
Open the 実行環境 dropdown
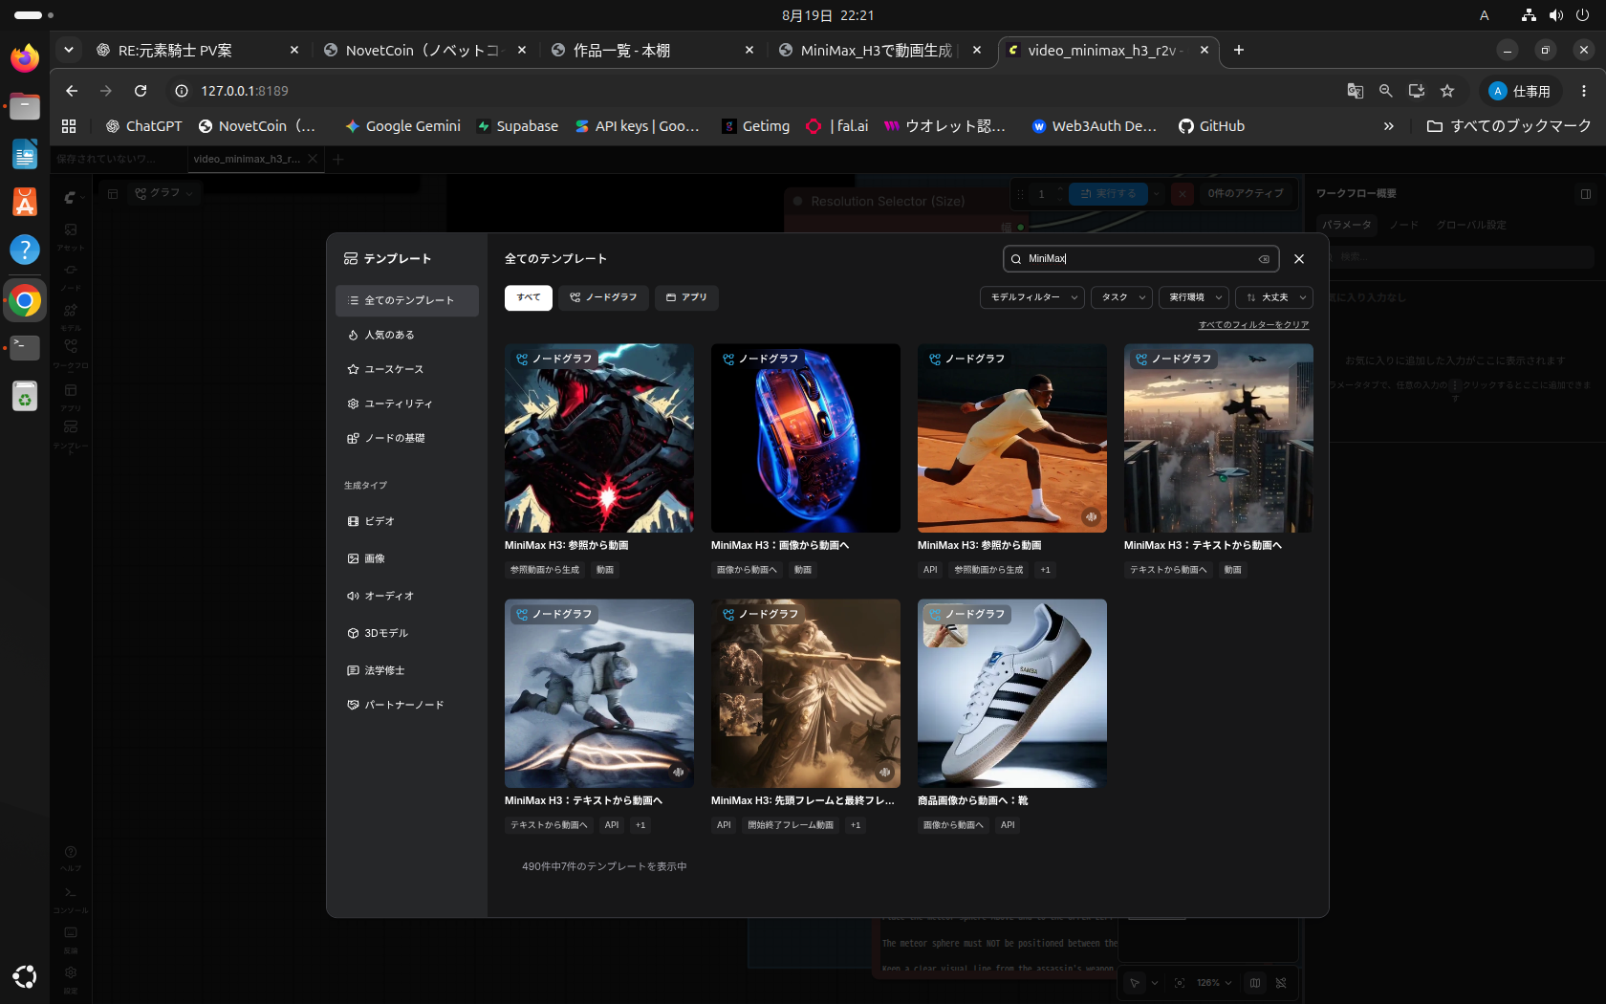tap(1194, 297)
